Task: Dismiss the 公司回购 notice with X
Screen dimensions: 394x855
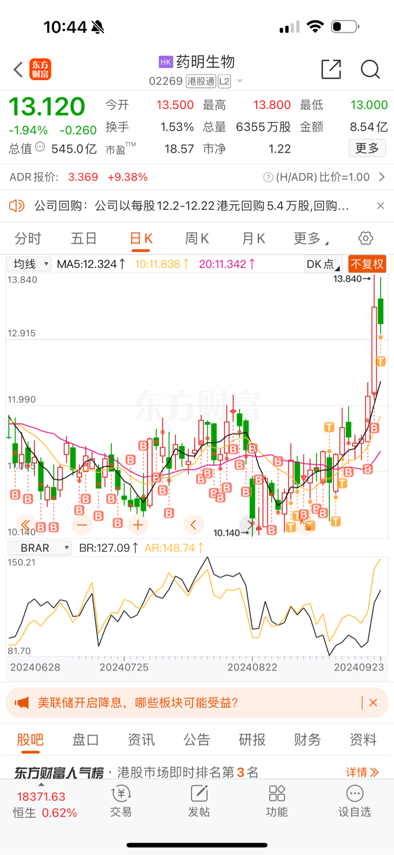Action: click(380, 206)
